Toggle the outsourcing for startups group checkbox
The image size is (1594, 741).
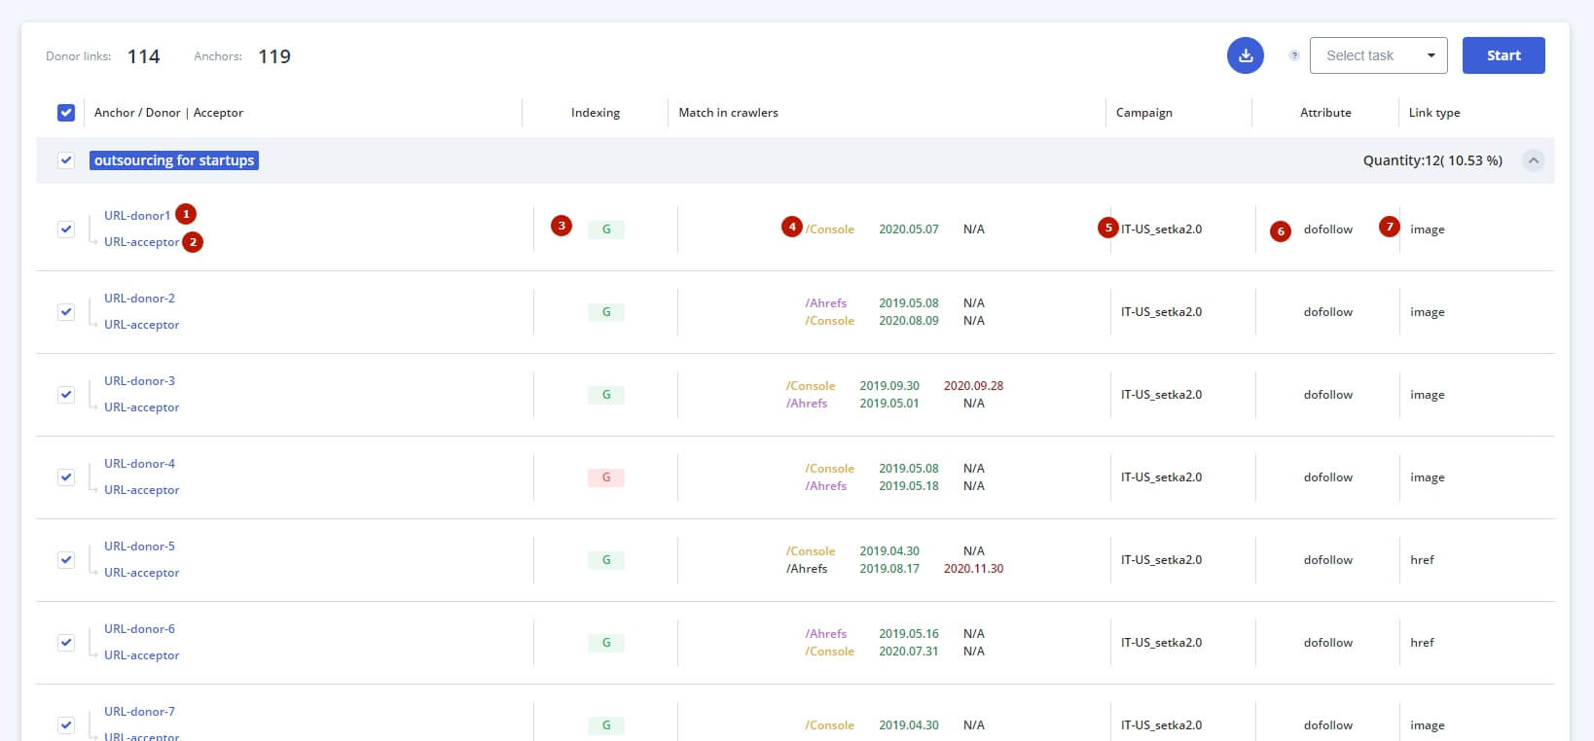(66, 160)
